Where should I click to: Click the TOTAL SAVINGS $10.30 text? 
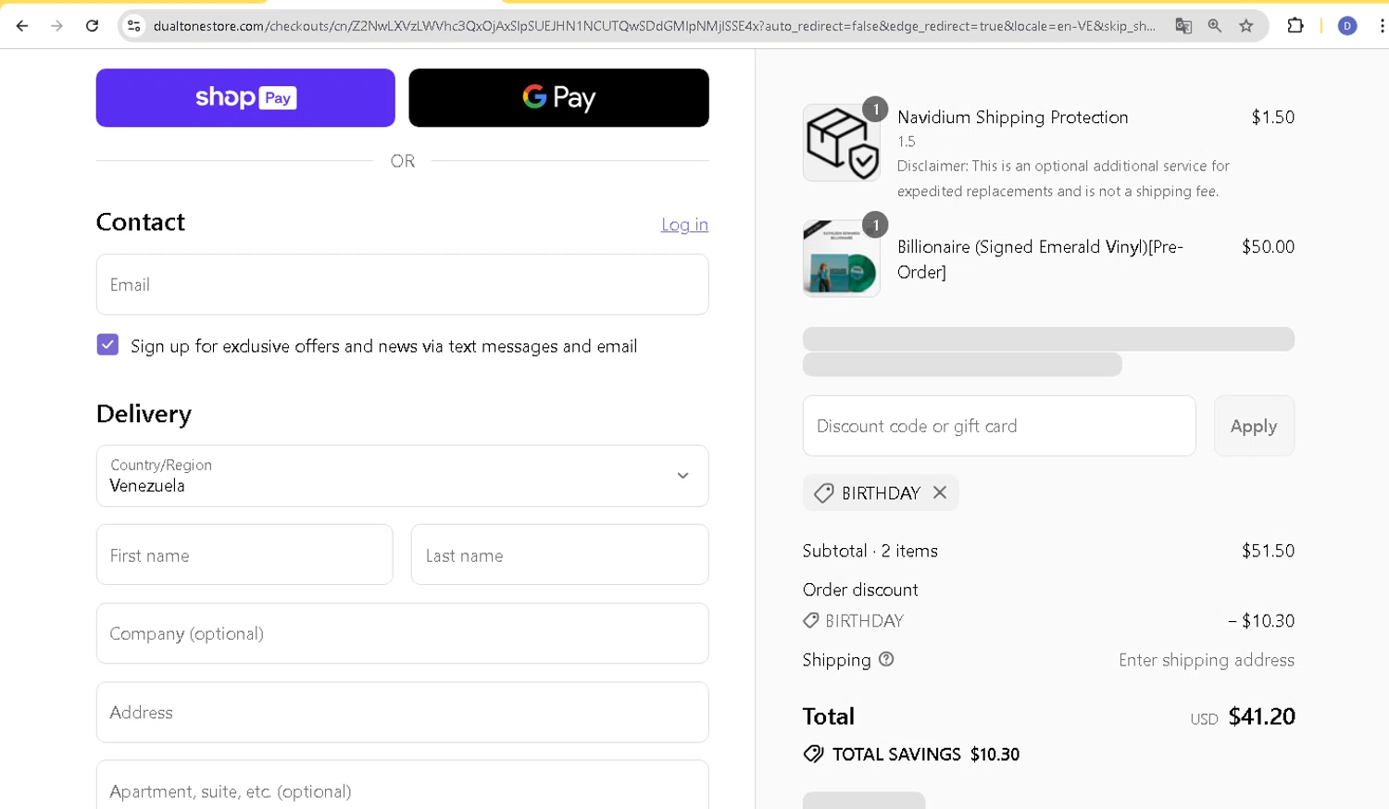(x=926, y=754)
